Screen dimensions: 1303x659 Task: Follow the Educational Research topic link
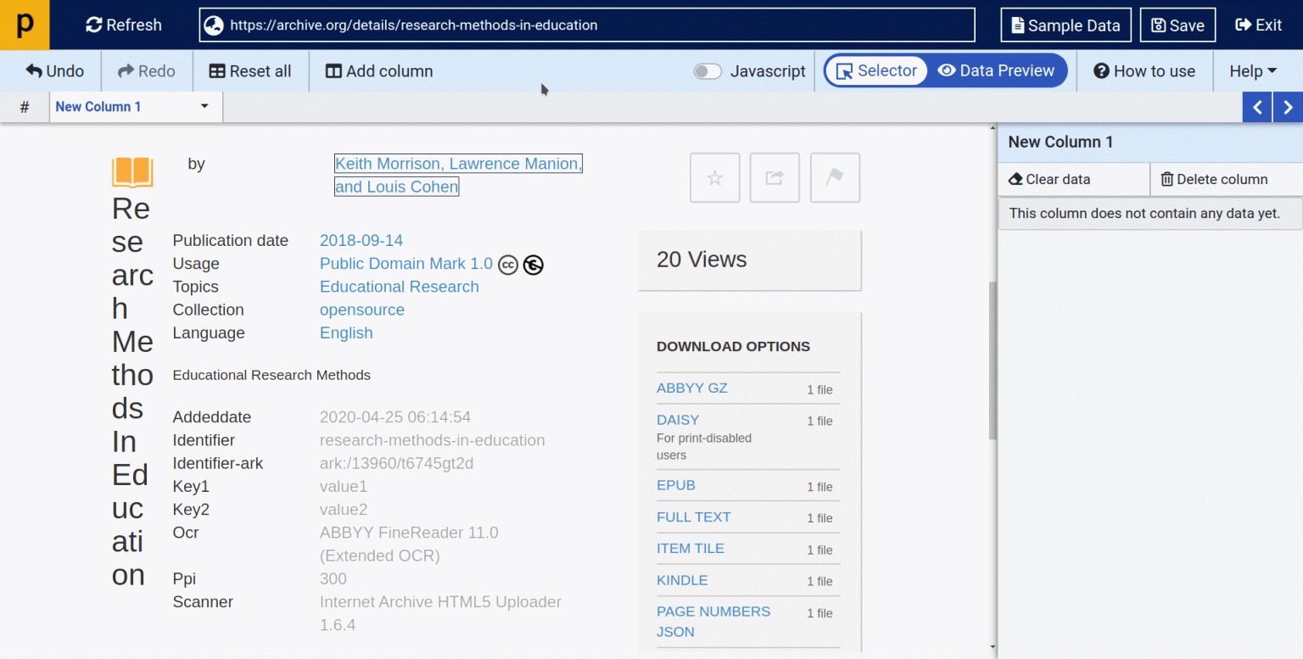399,287
